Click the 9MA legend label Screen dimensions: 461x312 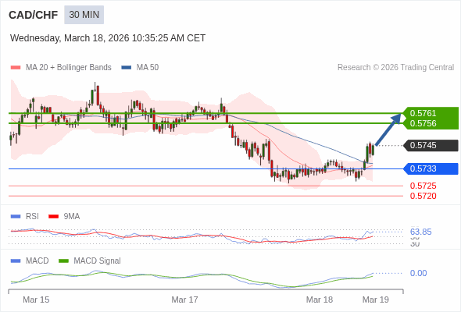point(72,217)
